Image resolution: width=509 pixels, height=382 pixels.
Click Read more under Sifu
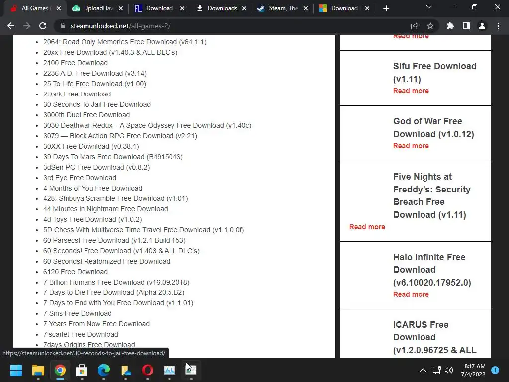[411, 91]
